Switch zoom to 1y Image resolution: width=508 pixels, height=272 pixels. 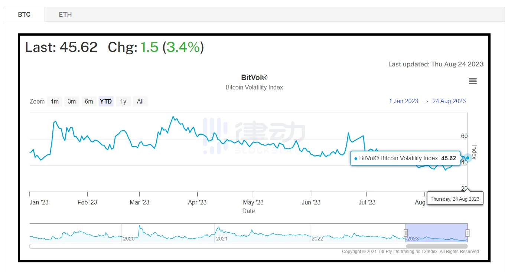pyautogui.click(x=123, y=101)
